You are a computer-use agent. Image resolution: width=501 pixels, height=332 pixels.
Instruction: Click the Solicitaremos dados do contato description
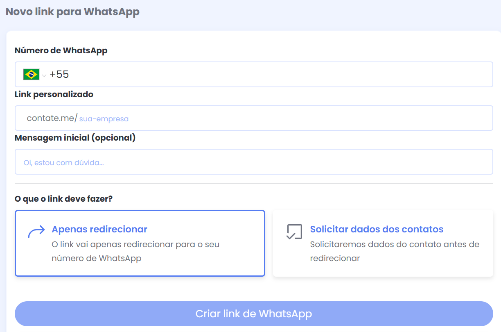click(x=394, y=251)
